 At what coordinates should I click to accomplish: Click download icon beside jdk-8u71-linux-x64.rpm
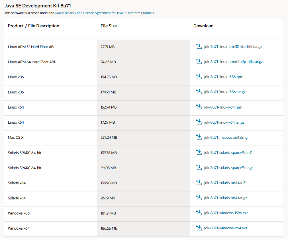199,107
